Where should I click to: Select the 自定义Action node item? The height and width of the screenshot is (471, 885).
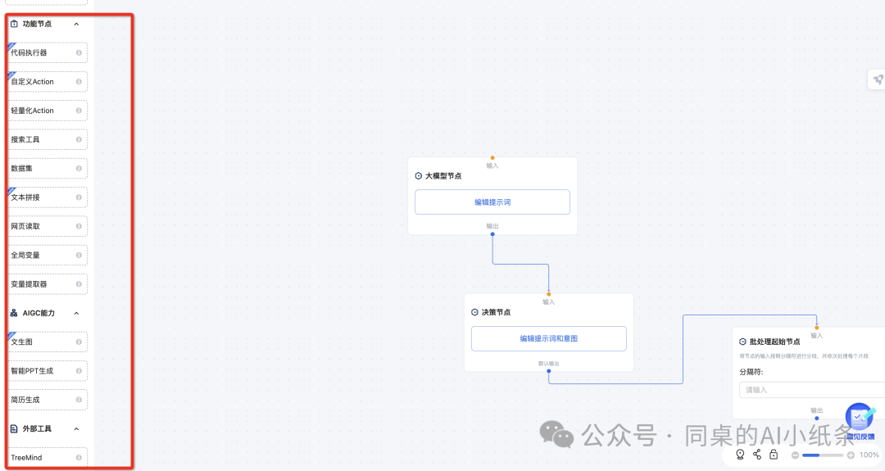[x=48, y=82]
